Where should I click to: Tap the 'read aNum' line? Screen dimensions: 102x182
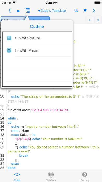point(20,131)
